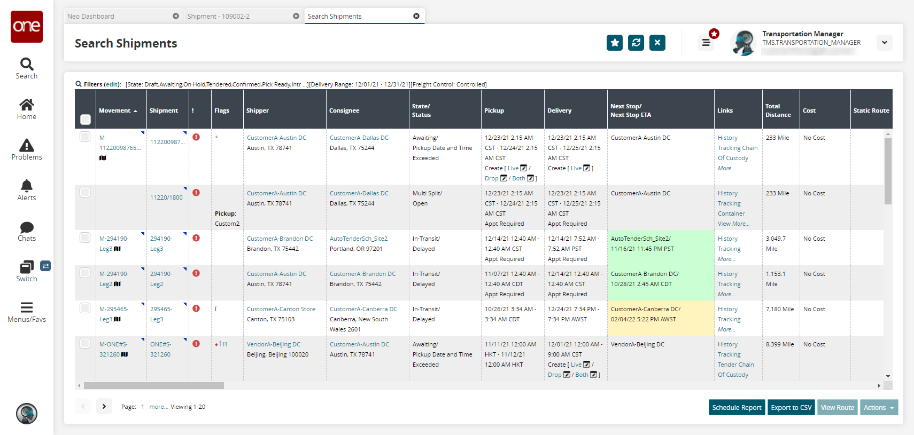
Task: Toggle the select-all header checkbox
Action: 86,119
